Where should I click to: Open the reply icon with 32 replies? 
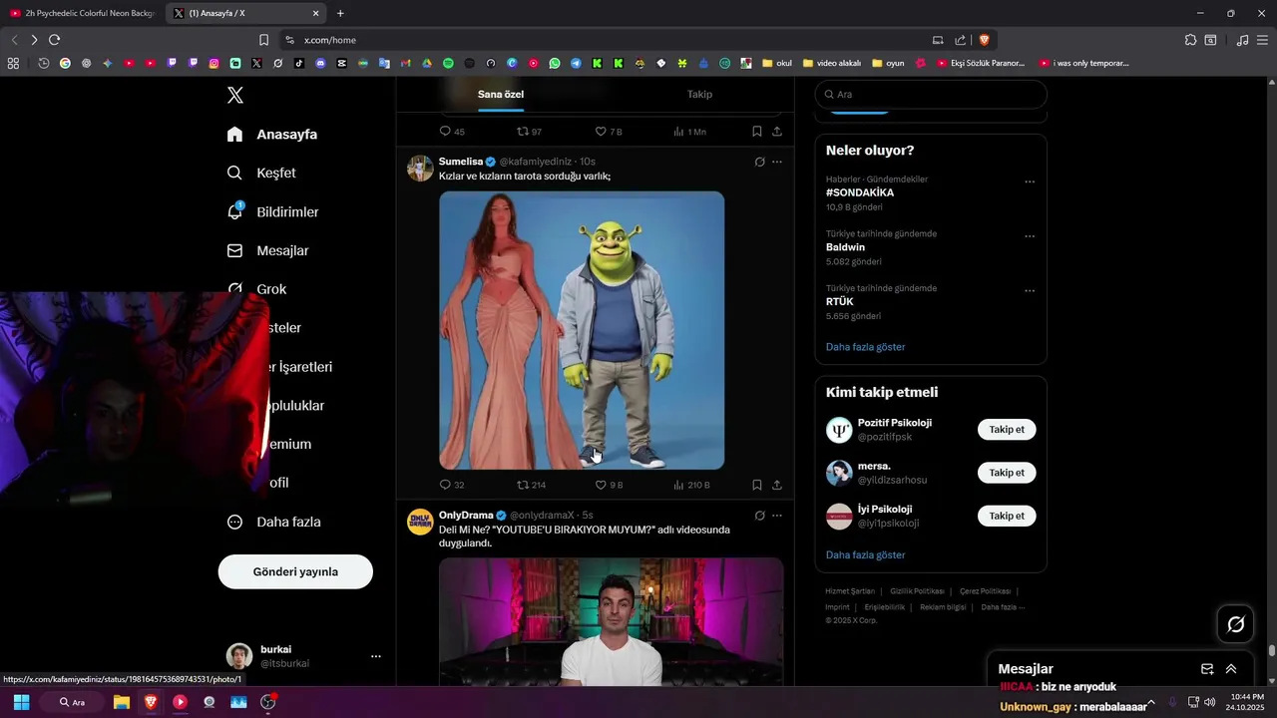click(x=452, y=485)
